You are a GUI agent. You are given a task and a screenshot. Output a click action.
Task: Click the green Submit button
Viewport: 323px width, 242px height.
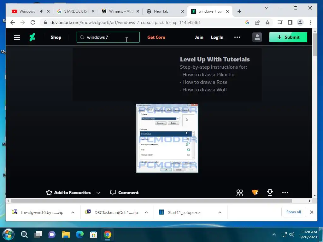(288, 37)
